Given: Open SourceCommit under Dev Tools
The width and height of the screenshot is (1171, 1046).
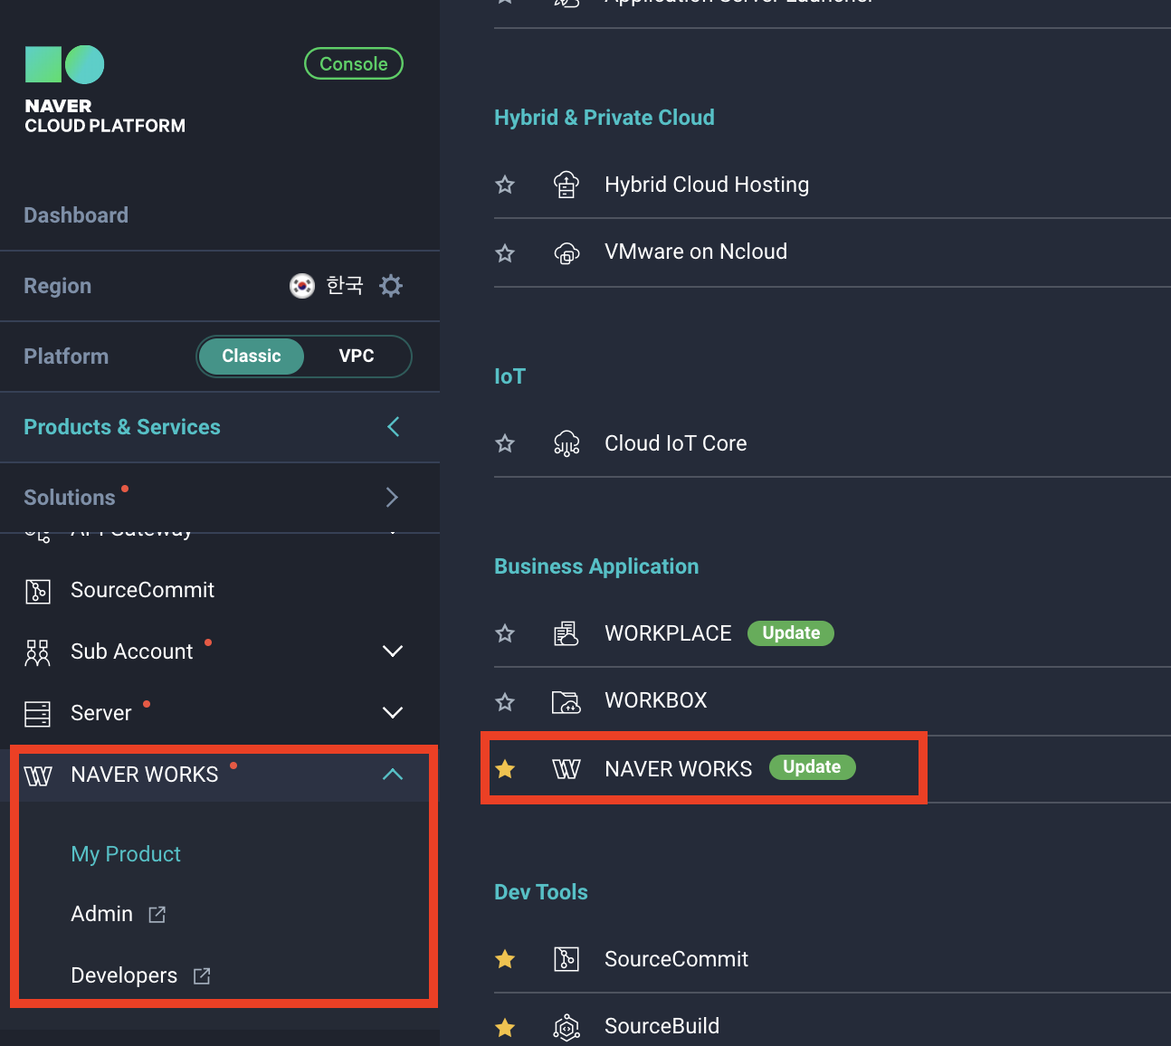Looking at the screenshot, I should 677,959.
